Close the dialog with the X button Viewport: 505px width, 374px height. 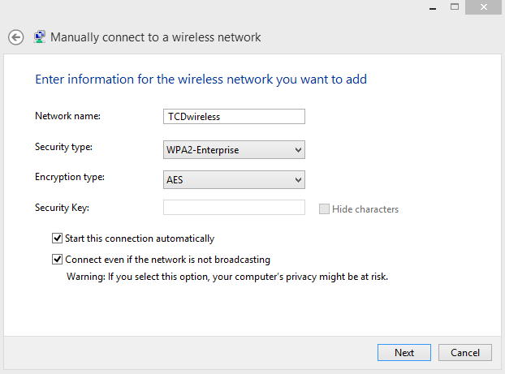point(483,7)
